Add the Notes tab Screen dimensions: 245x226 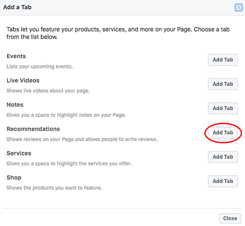coord(223,108)
